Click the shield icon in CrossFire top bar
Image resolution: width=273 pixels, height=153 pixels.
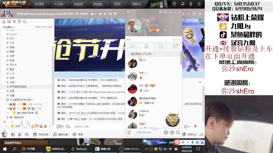tap(174, 4)
